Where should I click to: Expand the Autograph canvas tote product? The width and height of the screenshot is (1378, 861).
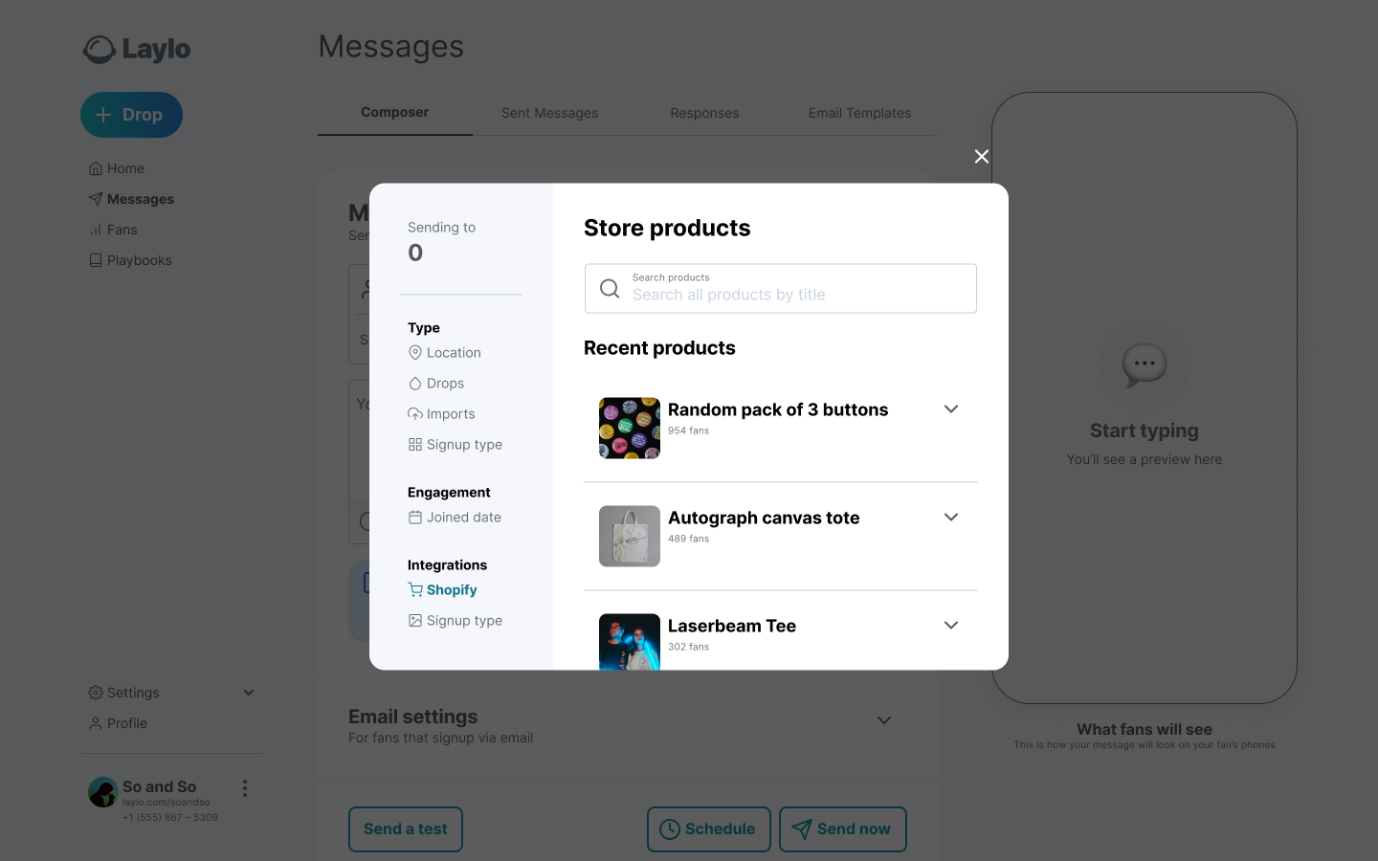coord(951,518)
